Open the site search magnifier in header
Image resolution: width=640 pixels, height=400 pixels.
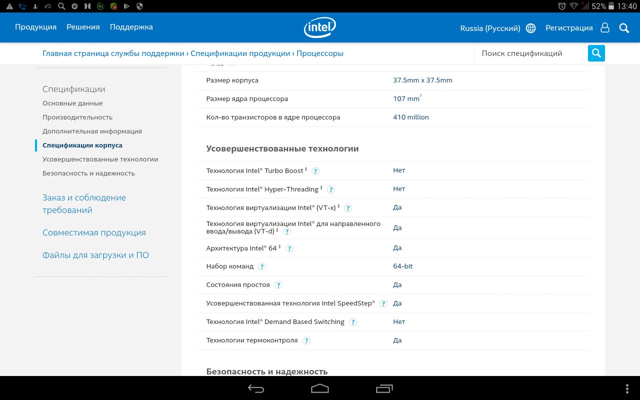pos(624,28)
